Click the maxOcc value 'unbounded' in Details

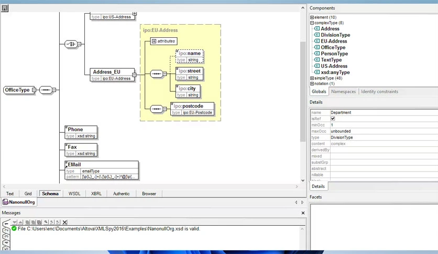tap(341, 131)
